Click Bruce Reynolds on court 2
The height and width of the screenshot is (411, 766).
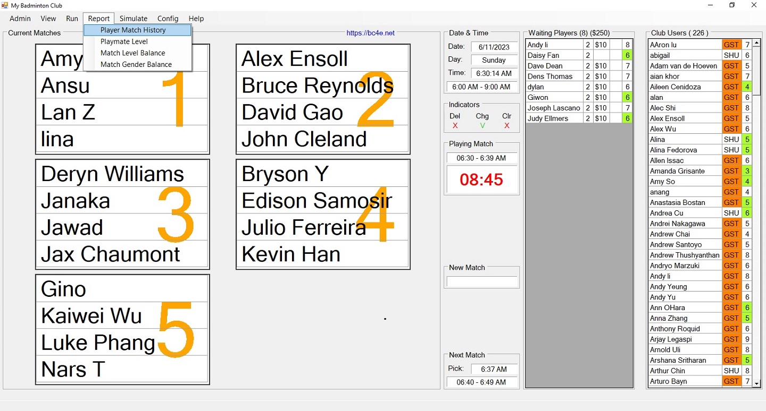point(317,85)
